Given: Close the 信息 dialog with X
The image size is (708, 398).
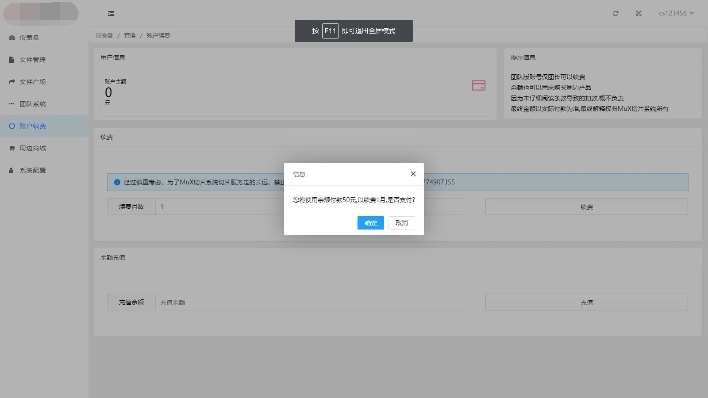Looking at the screenshot, I should tap(413, 174).
